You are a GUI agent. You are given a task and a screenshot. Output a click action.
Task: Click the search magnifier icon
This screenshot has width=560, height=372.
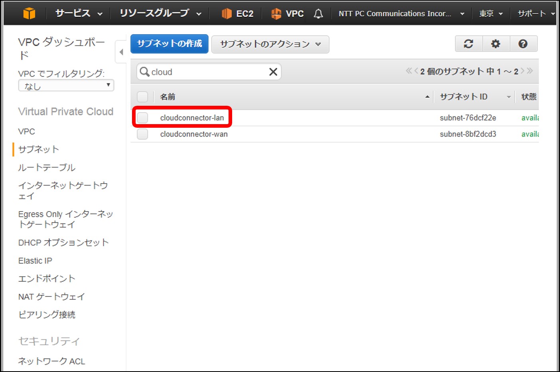[x=144, y=72]
